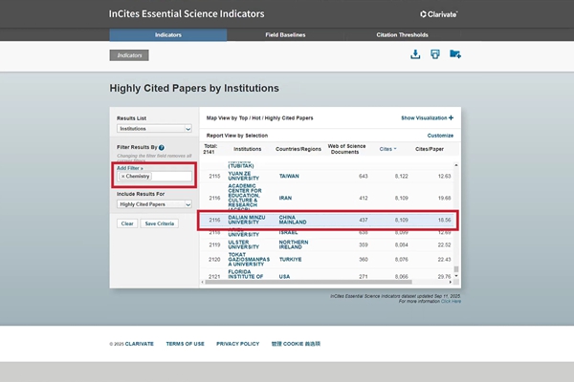Click the table's vertical scrollbar
The width and height of the screenshot is (574, 382).
pyautogui.click(x=456, y=220)
